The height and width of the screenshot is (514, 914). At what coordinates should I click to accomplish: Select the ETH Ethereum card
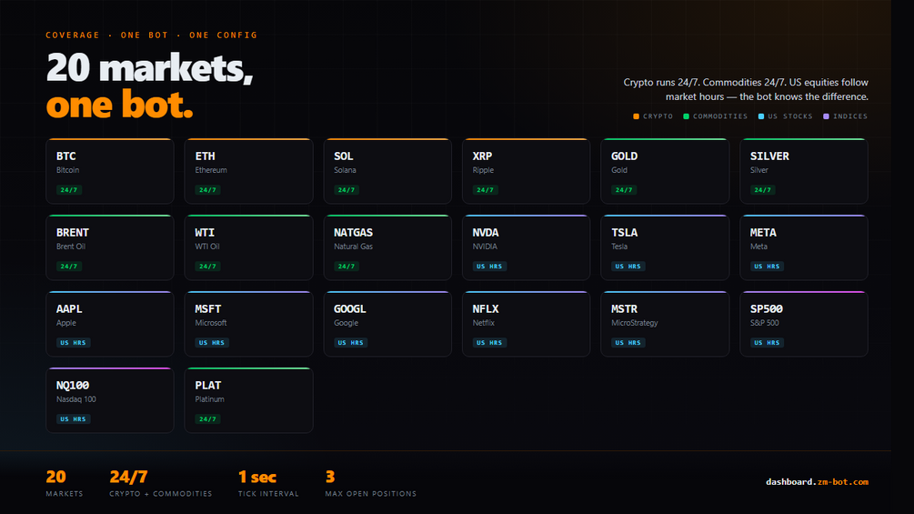point(249,171)
